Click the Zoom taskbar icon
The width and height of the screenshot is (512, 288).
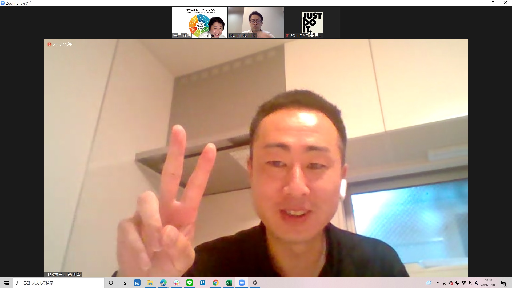(x=242, y=283)
